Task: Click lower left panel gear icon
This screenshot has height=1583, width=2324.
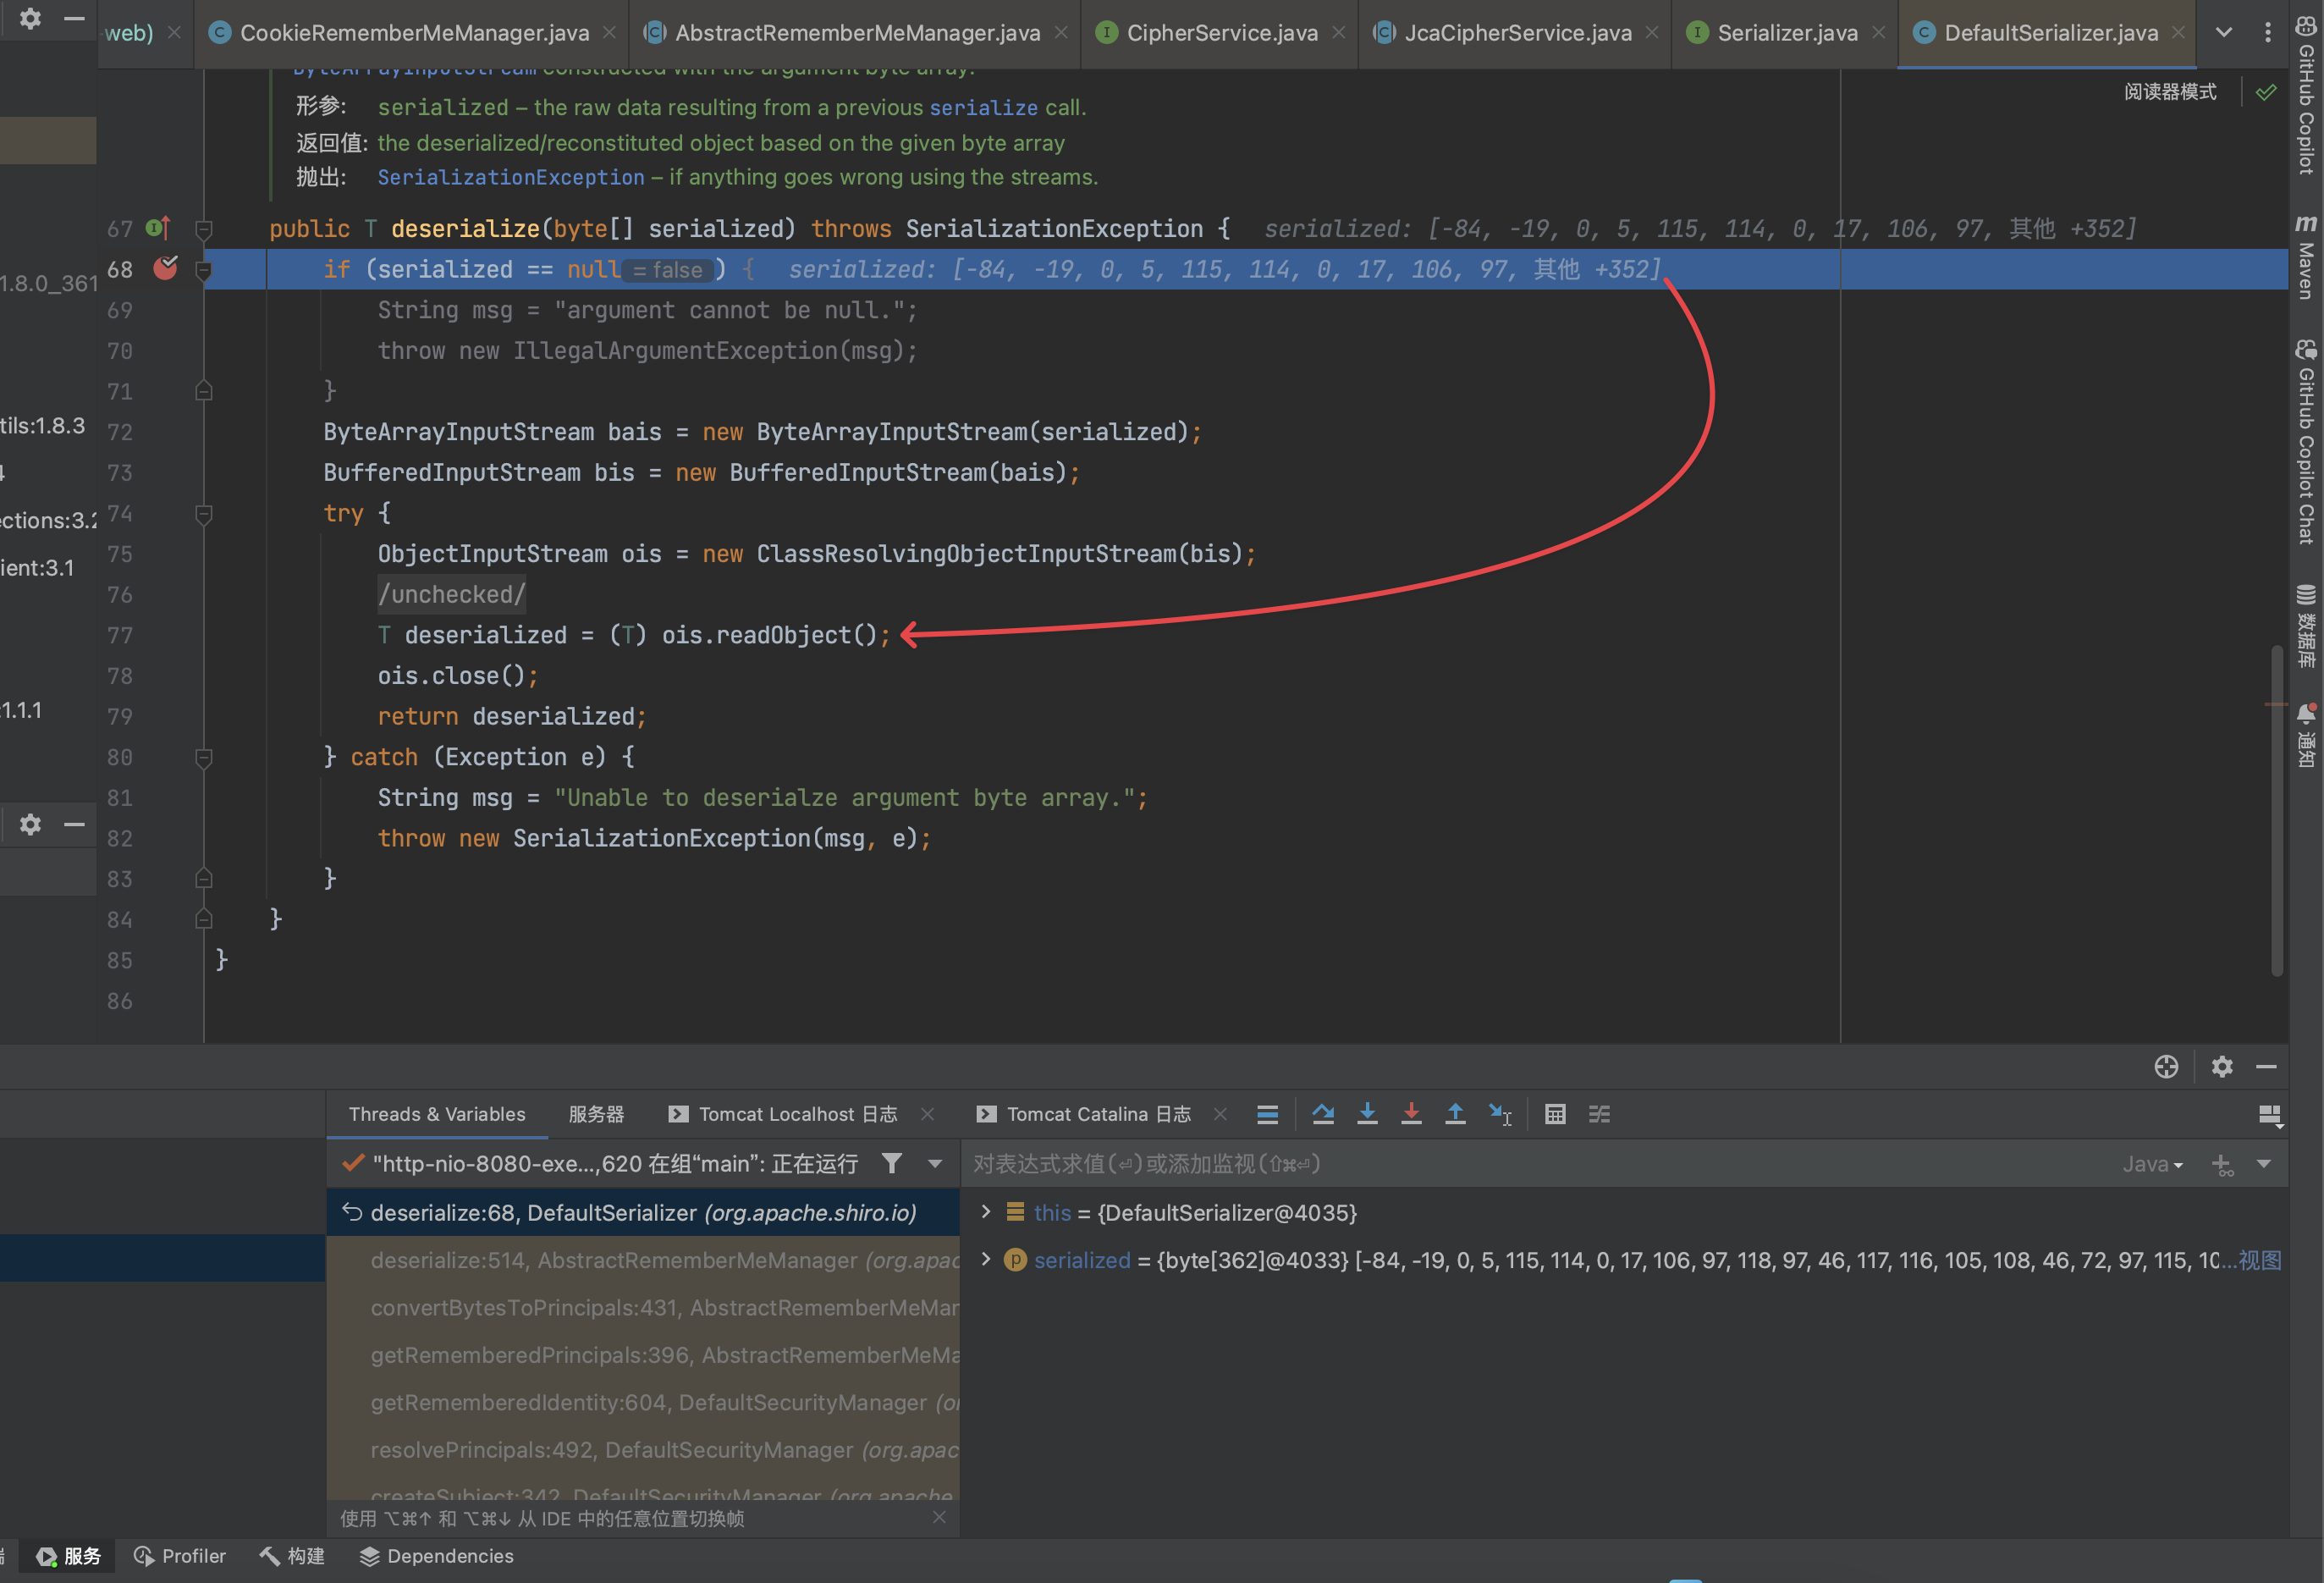Action: pos(30,824)
